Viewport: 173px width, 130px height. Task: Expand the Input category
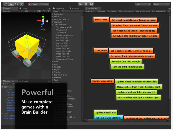(53, 62)
